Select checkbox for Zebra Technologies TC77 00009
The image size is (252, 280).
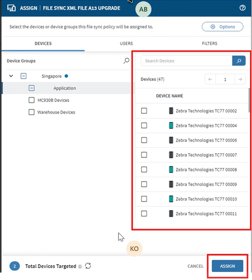coord(144,184)
